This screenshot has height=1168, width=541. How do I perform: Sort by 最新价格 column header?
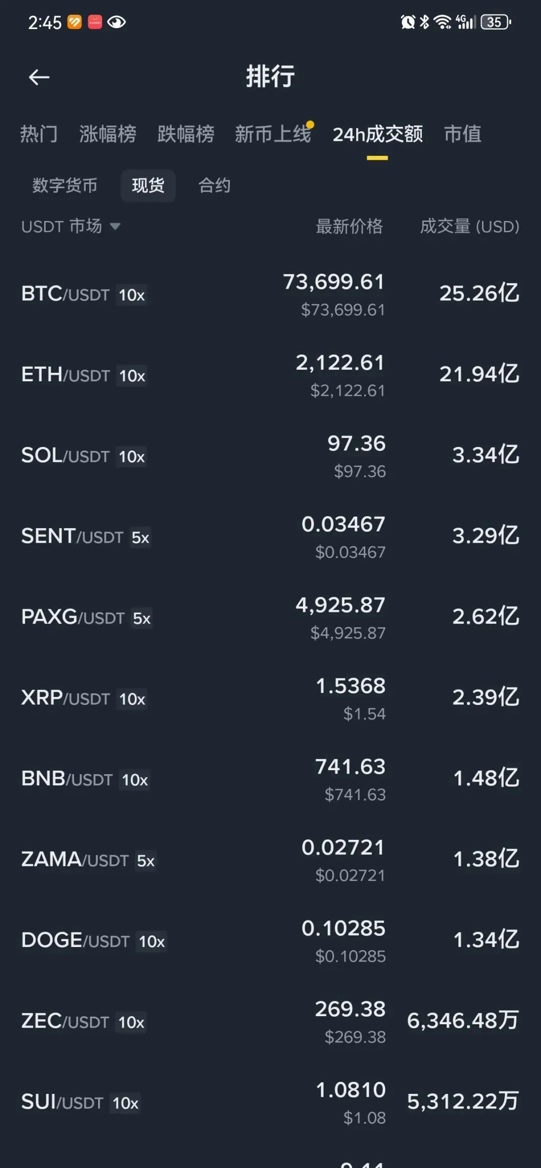(349, 226)
